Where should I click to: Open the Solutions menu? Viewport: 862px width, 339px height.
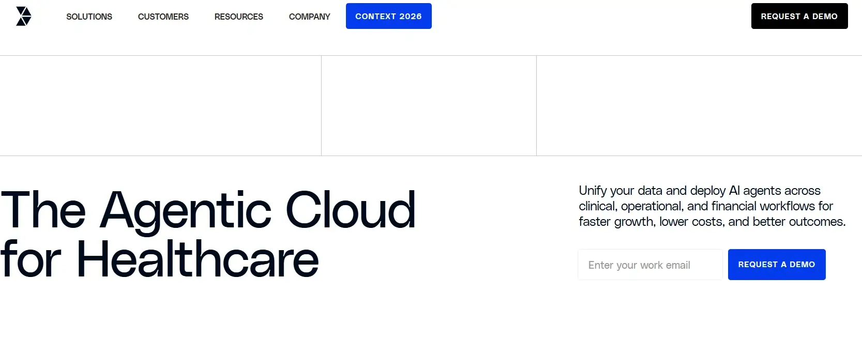tap(89, 17)
